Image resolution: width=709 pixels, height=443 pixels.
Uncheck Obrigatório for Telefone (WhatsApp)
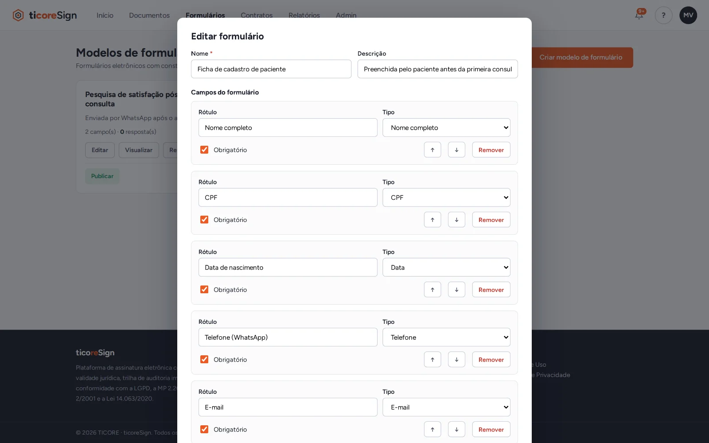pos(204,359)
